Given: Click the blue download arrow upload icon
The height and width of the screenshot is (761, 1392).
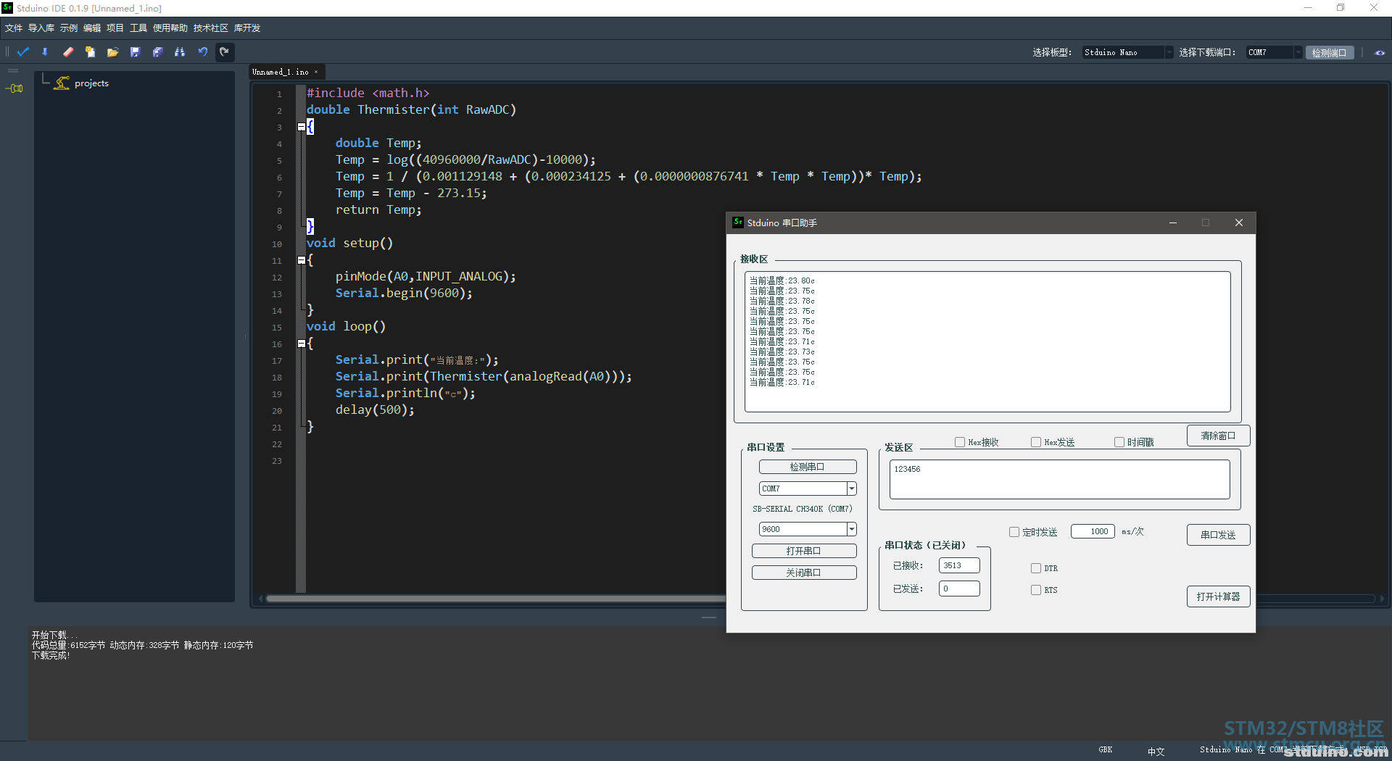Looking at the screenshot, I should 45,52.
